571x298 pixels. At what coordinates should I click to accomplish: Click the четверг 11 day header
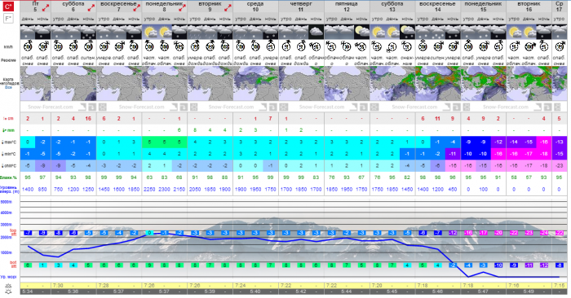coord(301,7)
